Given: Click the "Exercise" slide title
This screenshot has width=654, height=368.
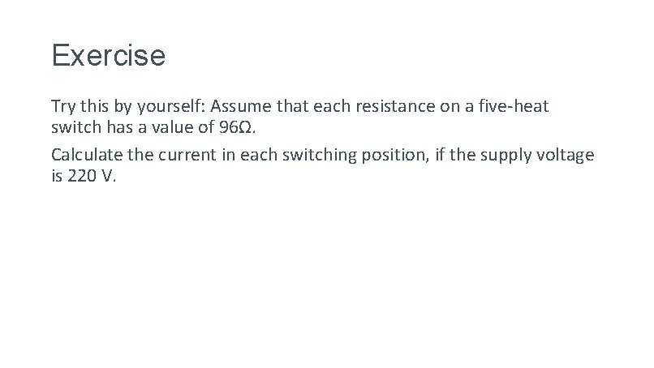Looking at the screenshot, I should [x=109, y=55].
